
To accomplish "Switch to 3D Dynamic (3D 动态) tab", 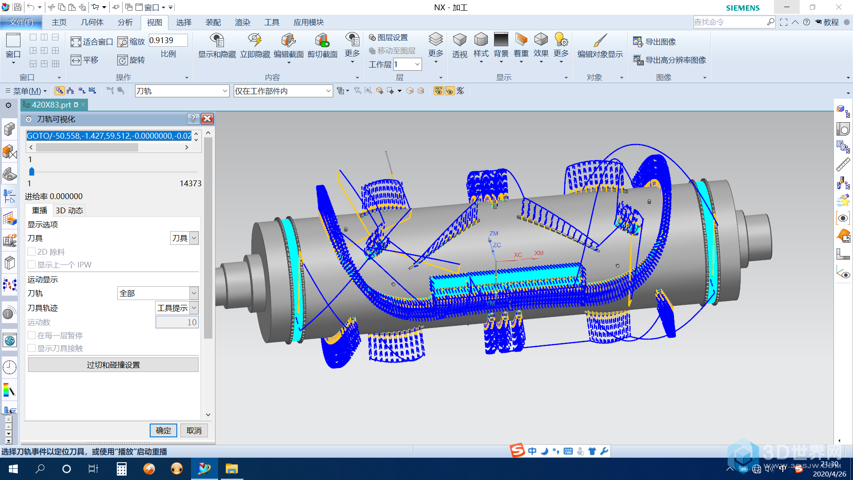I will tap(69, 210).
